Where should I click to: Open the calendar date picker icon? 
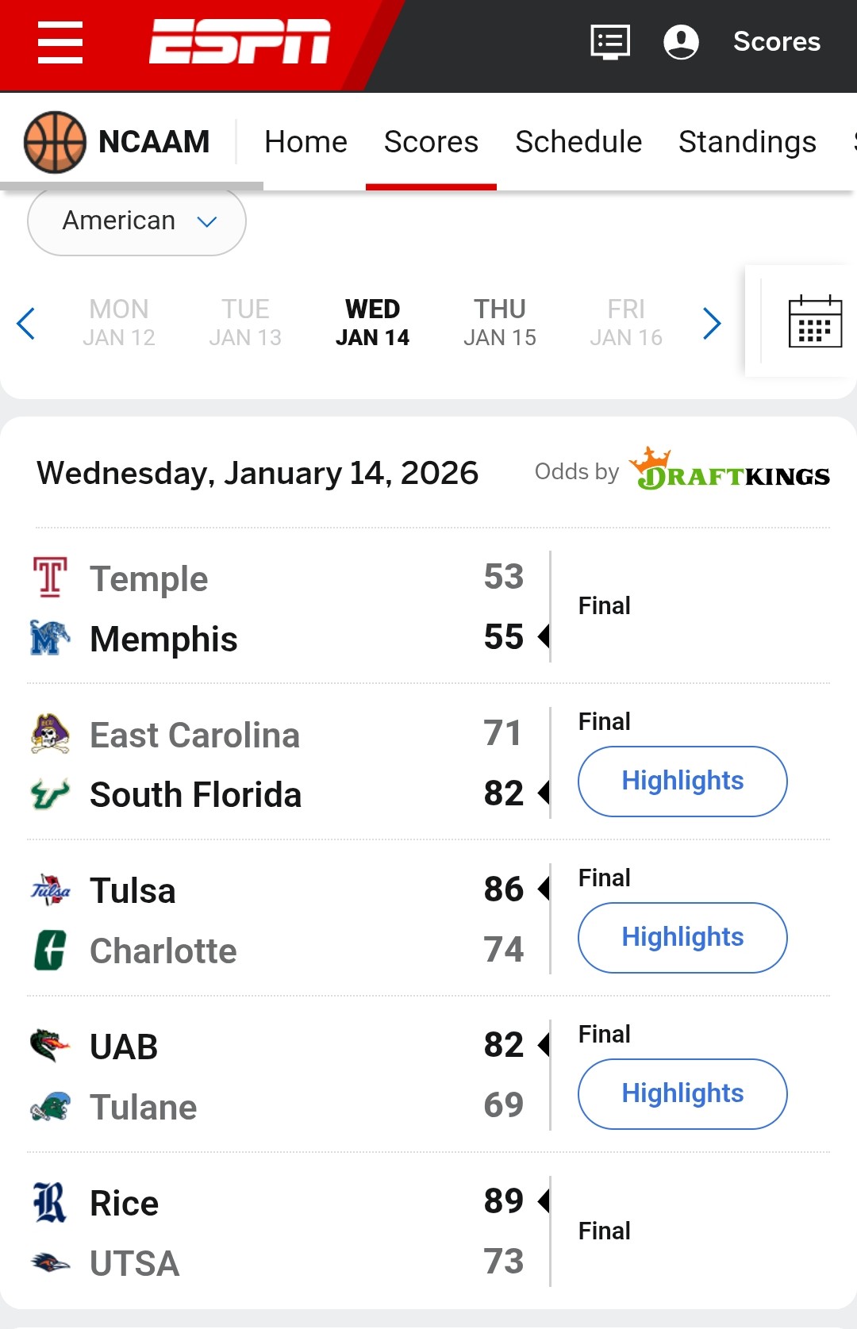[815, 321]
